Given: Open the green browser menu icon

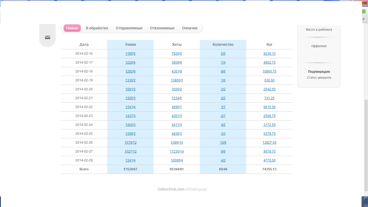Looking at the screenshot, I should (364, 11).
